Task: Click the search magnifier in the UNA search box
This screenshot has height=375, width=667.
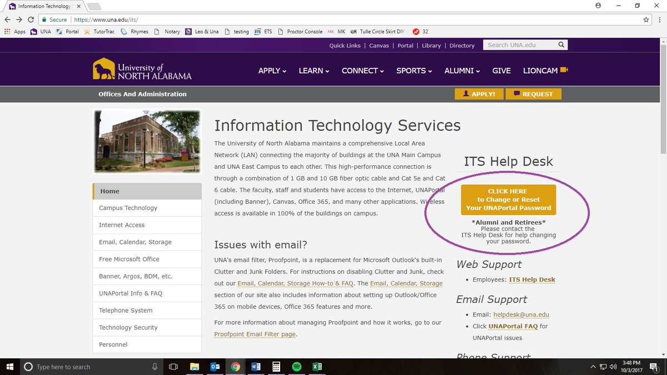Action: [x=561, y=45]
